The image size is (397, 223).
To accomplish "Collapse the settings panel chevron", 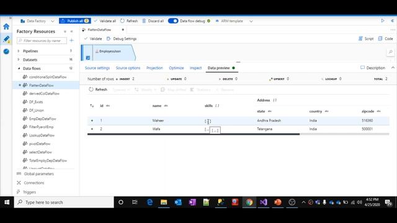I will pyautogui.click(x=393, y=68).
